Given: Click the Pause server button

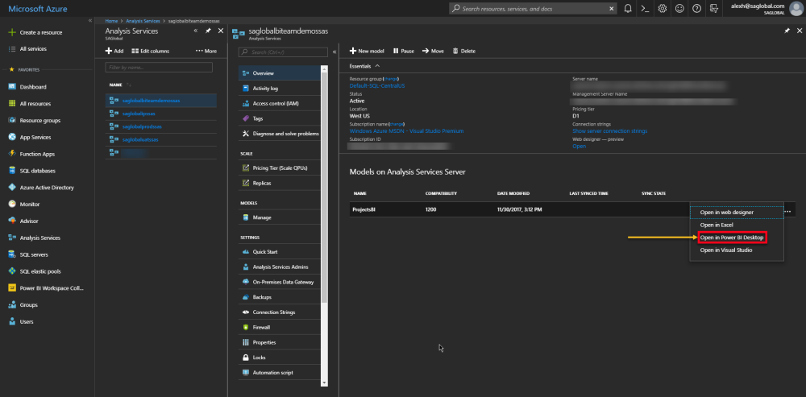Looking at the screenshot, I should 403,51.
